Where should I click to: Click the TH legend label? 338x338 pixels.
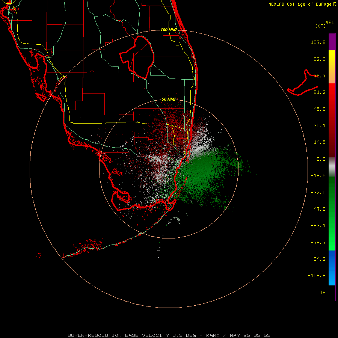tap(323, 293)
